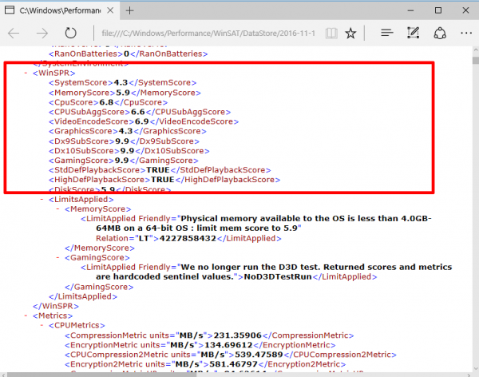Click the closing </MemoryScore> tag under LimitsApplied
The height and width of the screenshot is (377, 479).
pos(100,248)
